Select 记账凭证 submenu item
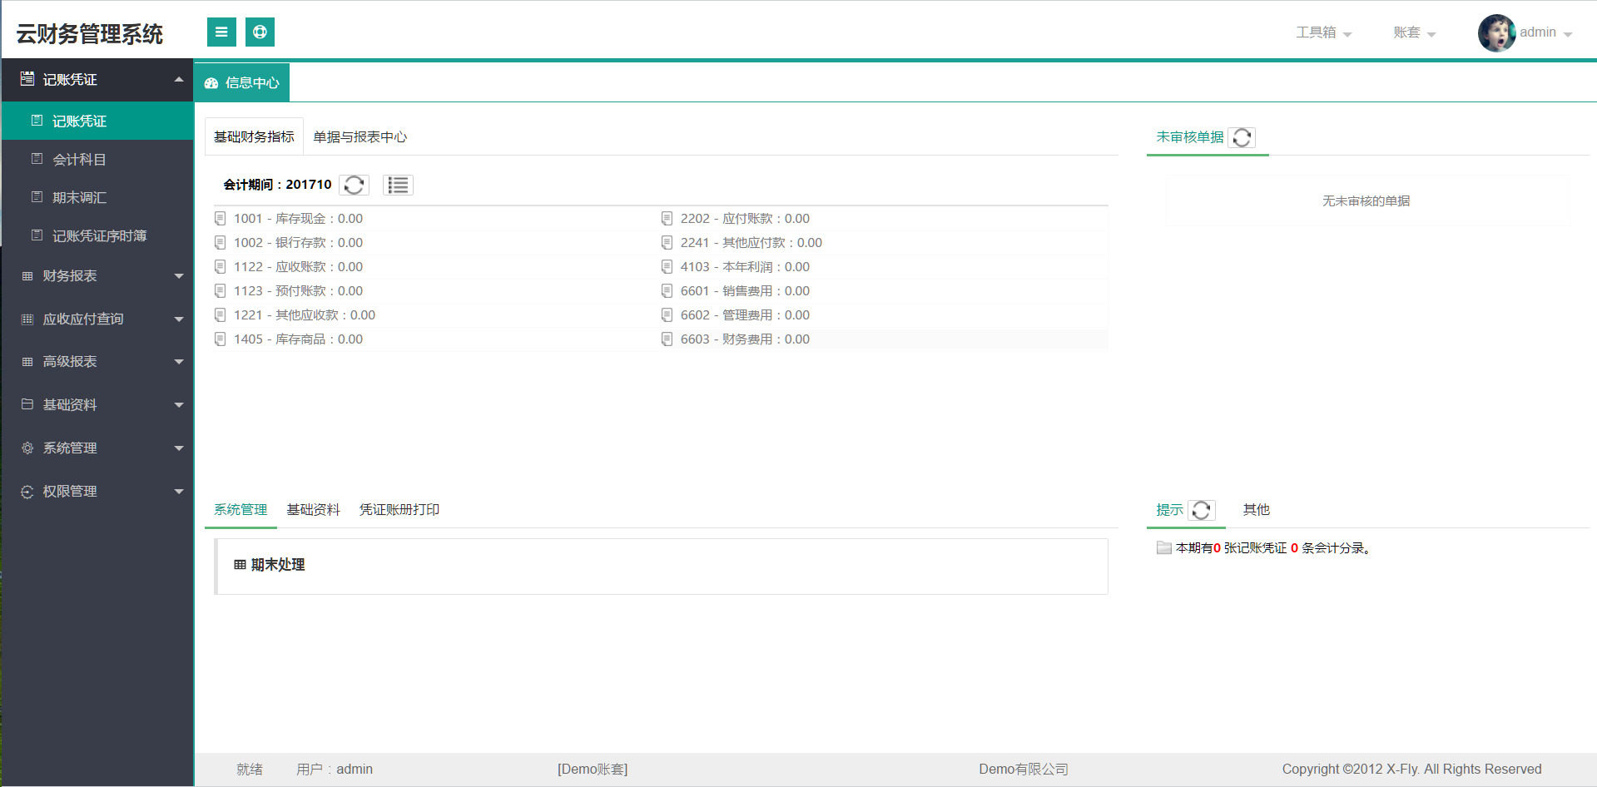This screenshot has height=787, width=1597. 97,121
